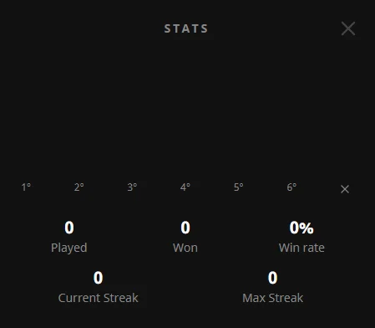Click the Played count value

[69, 228]
